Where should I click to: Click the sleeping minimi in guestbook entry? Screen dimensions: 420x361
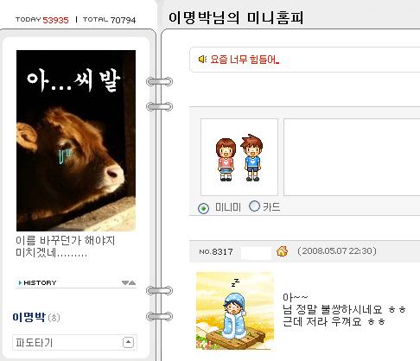[x=235, y=311]
